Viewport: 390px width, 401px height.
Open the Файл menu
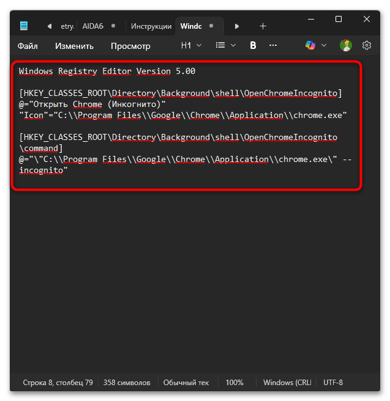[28, 46]
